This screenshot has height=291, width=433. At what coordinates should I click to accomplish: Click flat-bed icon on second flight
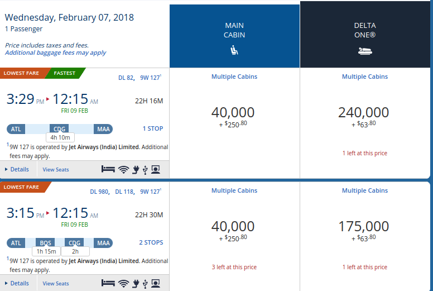[108, 283]
